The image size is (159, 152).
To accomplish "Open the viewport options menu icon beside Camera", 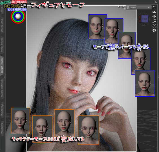I will coord(154,7).
